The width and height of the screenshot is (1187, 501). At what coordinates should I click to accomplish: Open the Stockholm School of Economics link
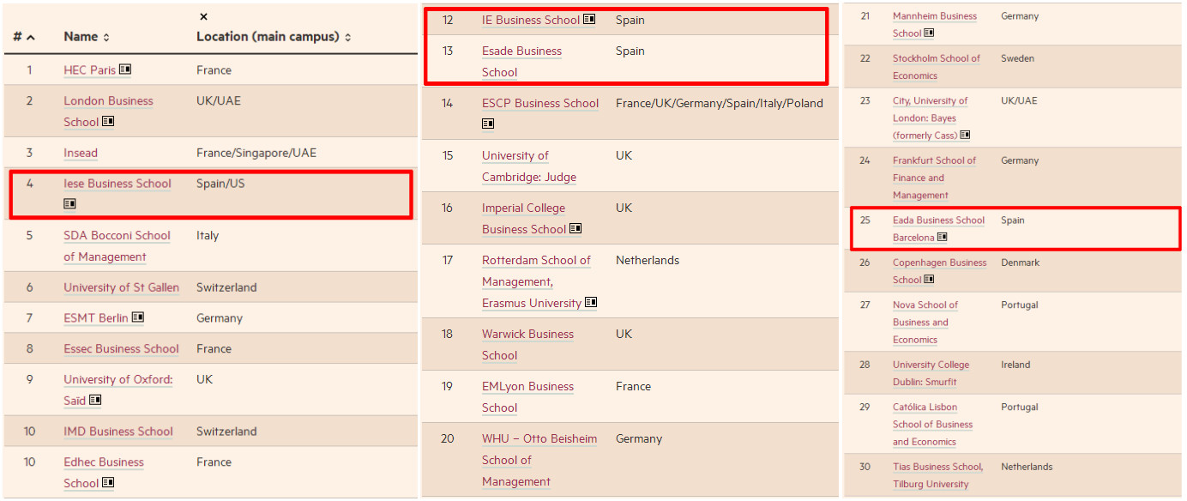pyautogui.click(x=937, y=67)
